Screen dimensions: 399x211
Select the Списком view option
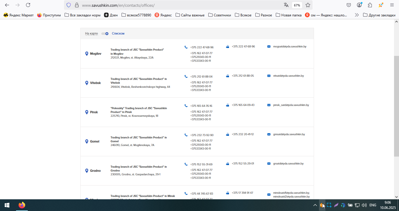pos(118,34)
